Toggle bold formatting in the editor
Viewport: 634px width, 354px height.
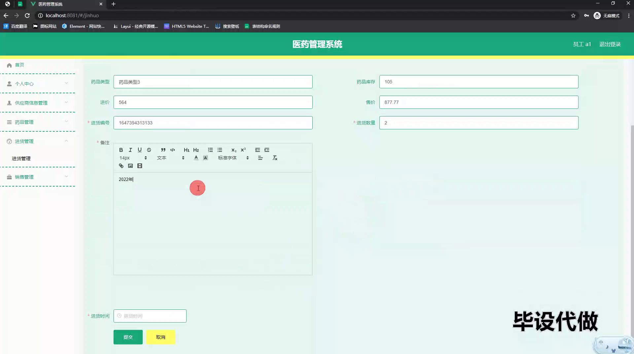[x=121, y=150]
